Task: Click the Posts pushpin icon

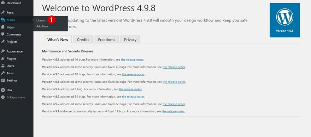Action: 3,12
